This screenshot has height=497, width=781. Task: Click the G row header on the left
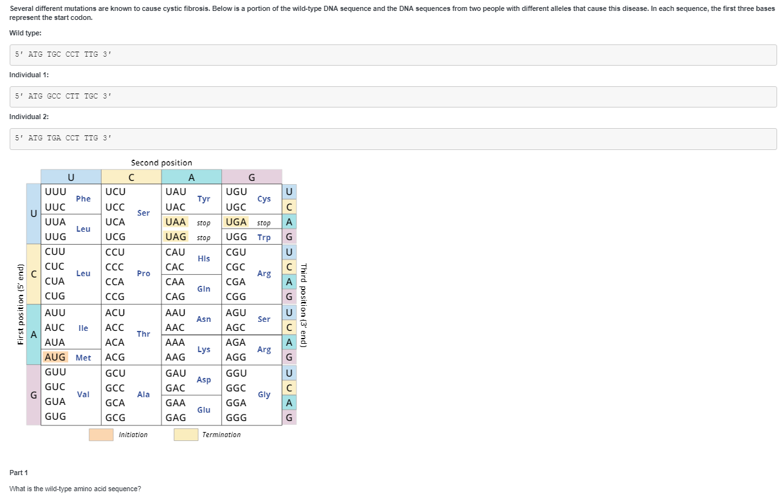[x=33, y=395]
